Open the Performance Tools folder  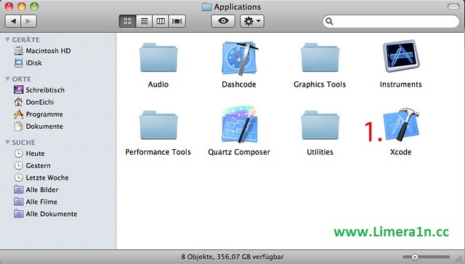[x=158, y=125]
